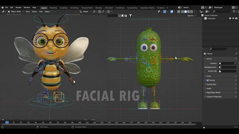Screen dimensions: 239x134
Task: Toggle the show overlays button
Action: 172,12
